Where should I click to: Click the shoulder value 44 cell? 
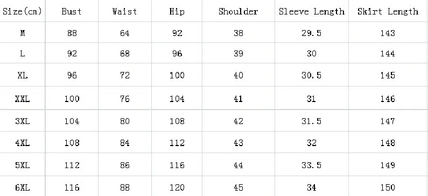238,165
